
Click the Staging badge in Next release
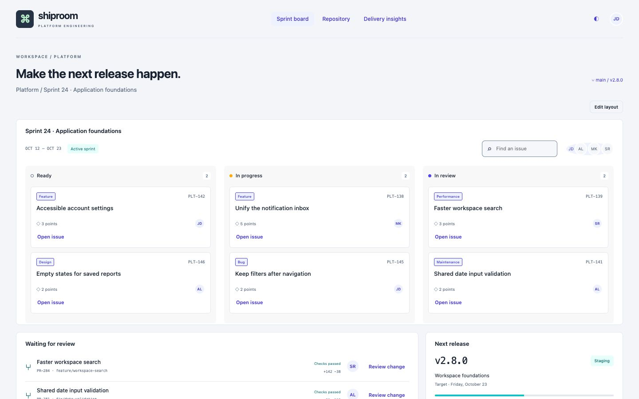(x=602, y=361)
